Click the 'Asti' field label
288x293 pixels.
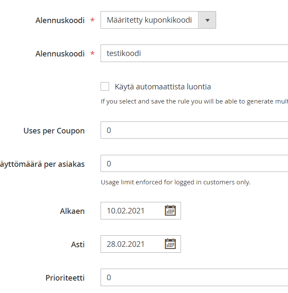(x=77, y=244)
